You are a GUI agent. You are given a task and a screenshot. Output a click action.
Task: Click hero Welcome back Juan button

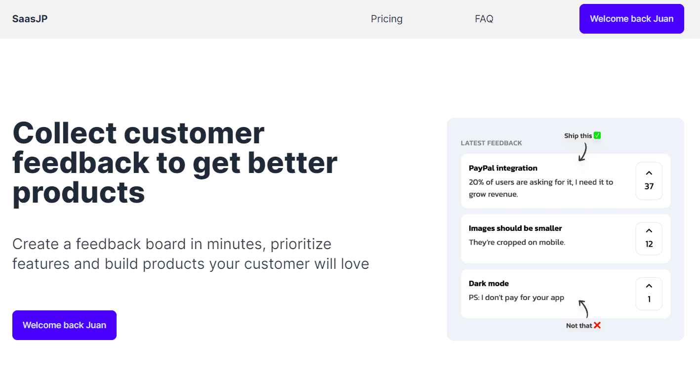pyautogui.click(x=64, y=325)
